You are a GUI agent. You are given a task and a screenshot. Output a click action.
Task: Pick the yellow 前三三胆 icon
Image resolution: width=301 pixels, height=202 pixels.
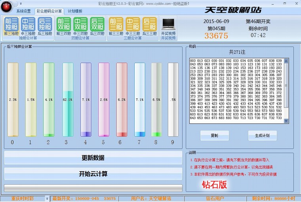click(116, 26)
